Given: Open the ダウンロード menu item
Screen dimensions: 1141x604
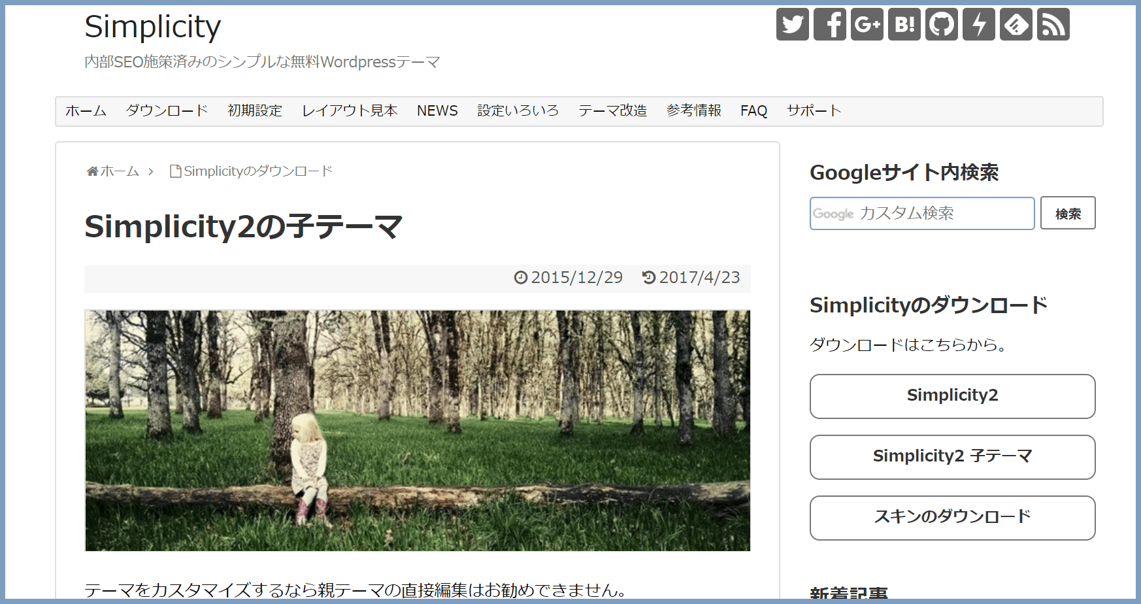Looking at the screenshot, I should [167, 110].
